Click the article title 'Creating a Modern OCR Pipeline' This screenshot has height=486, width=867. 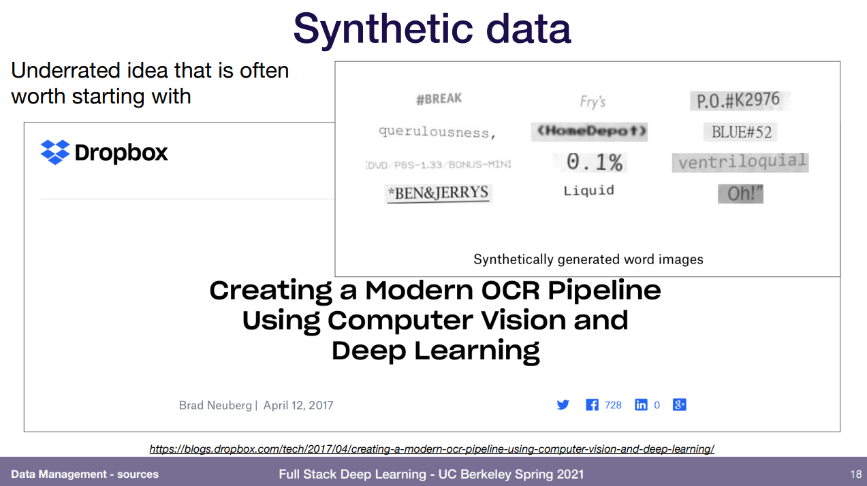(435, 291)
